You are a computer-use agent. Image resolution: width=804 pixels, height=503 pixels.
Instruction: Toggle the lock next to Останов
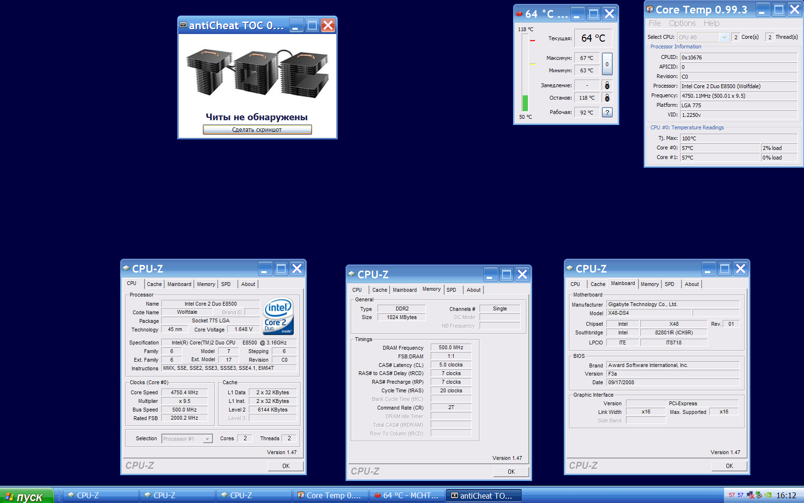click(x=607, y=98)
